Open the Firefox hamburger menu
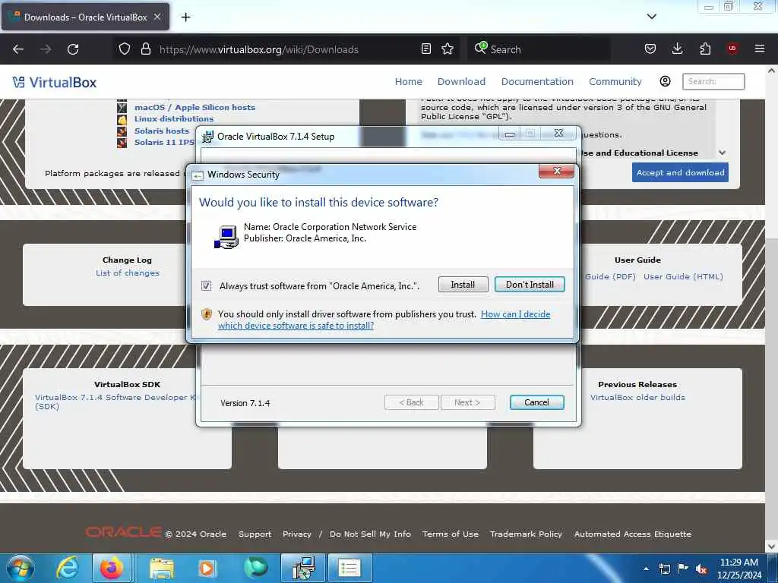The height and width of the screenshot is (583, 778). pyautogui.click(x=759, y=49)
